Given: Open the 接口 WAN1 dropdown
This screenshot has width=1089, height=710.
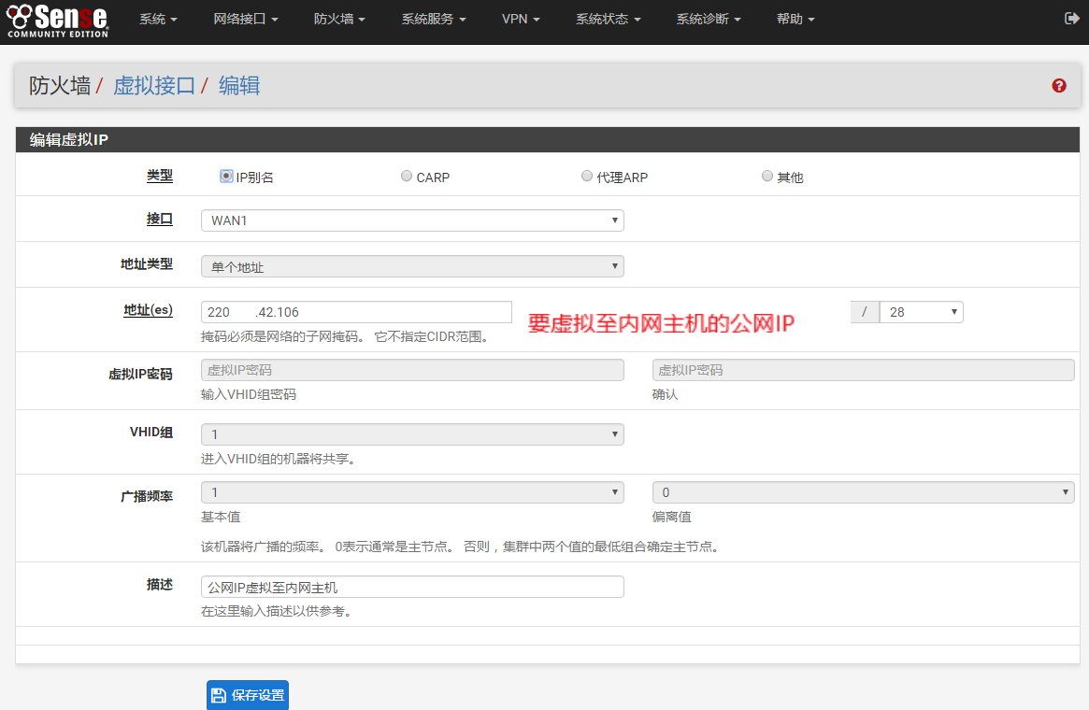Looking at the screenshot, I should (x=412, y=220).
